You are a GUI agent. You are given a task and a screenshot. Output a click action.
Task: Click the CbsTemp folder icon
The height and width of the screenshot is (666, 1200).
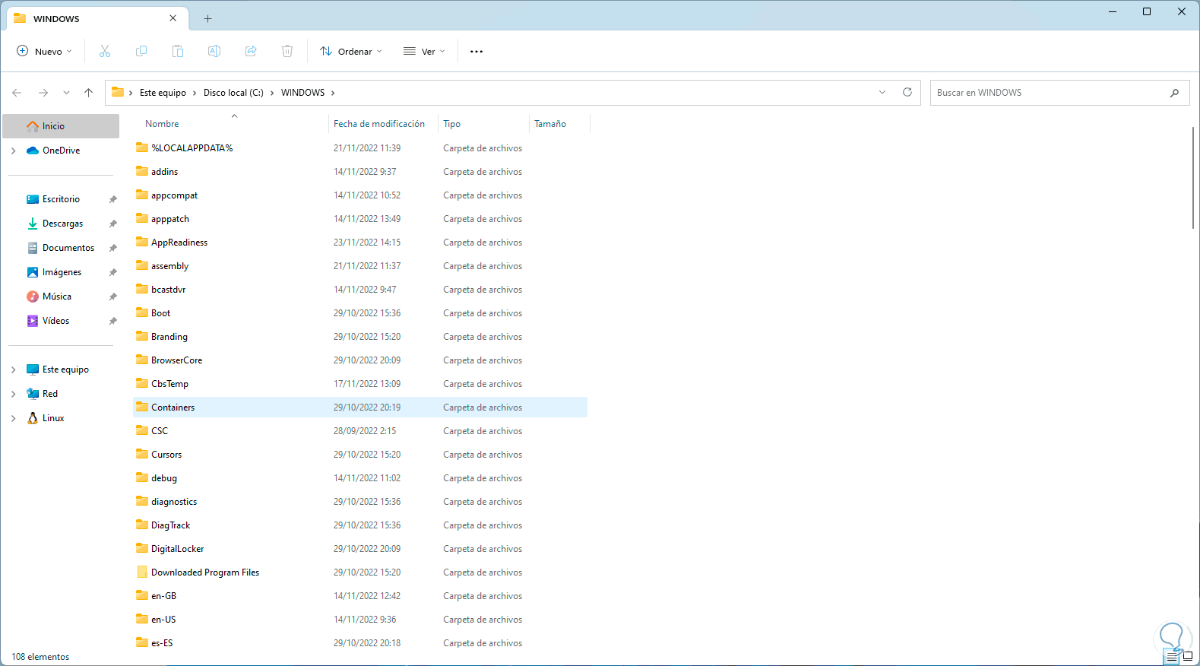[142, 383]
